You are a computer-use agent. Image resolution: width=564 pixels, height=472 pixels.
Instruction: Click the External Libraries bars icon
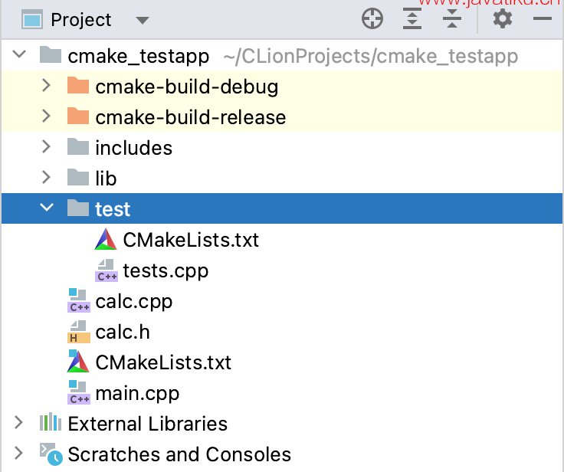(51, 422)
